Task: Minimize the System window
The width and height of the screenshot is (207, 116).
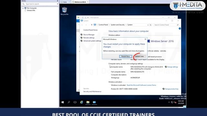Action: [x=166, y=21]
